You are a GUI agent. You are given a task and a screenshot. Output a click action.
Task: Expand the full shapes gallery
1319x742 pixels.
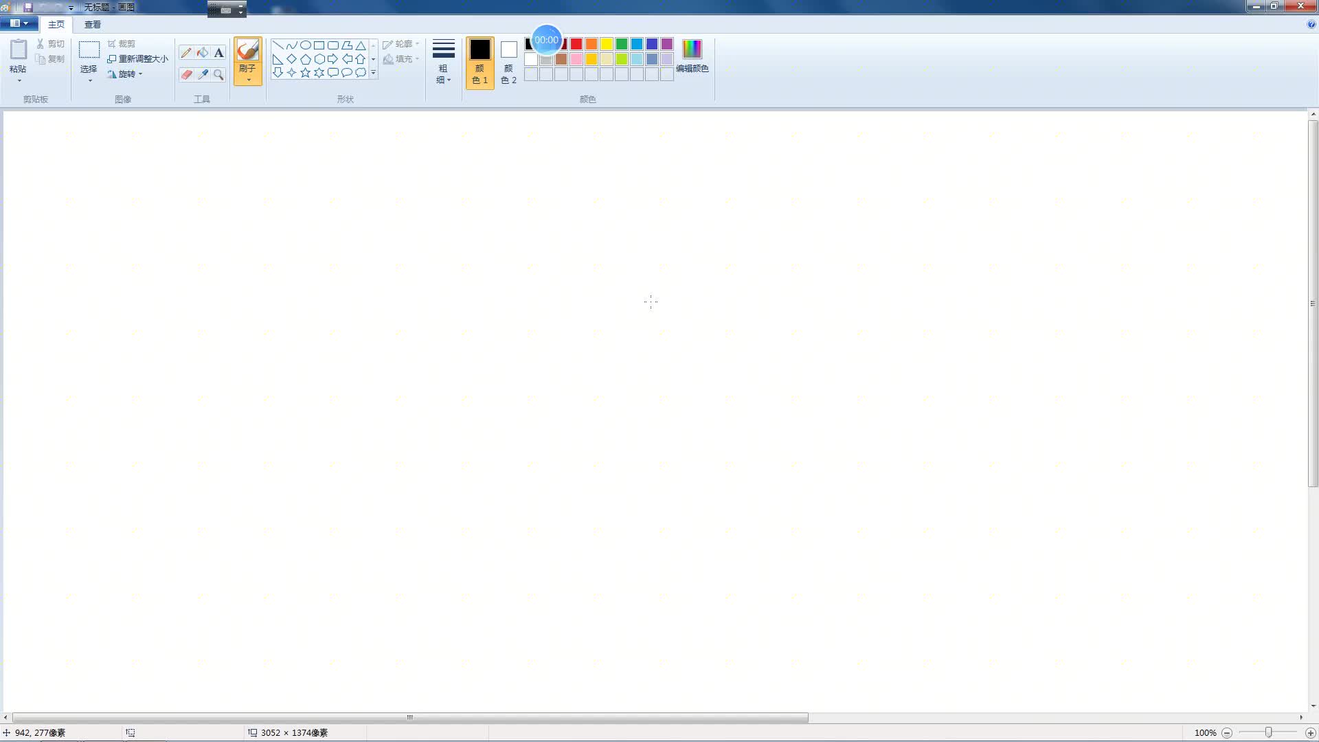tap(373, 73)
